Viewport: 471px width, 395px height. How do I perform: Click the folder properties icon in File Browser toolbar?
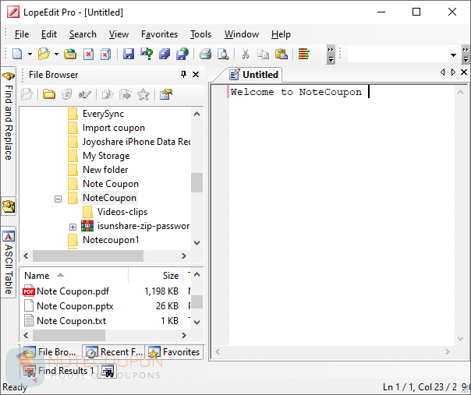[x=166, y=94]
